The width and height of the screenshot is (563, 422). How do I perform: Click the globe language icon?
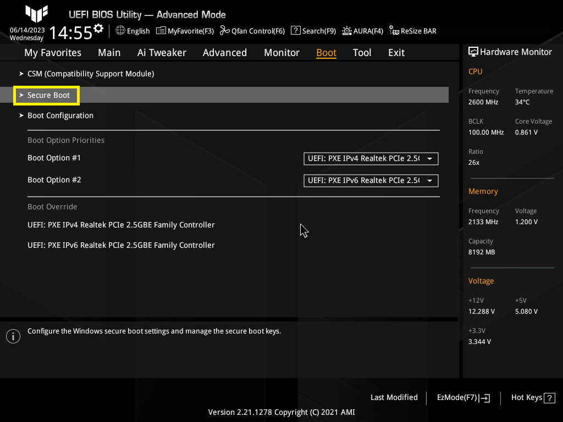120,31
